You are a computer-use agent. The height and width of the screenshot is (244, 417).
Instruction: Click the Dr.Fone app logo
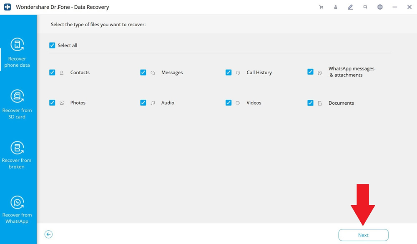click(x=8, y=7)
